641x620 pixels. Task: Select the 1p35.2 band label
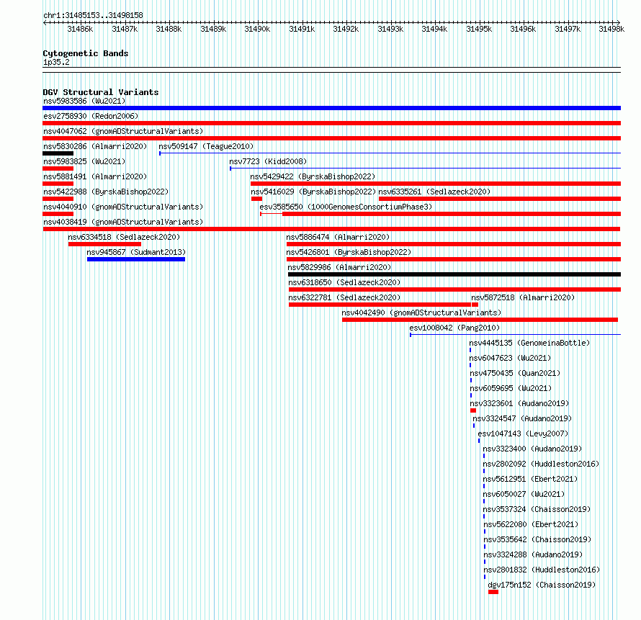(56, 62)
